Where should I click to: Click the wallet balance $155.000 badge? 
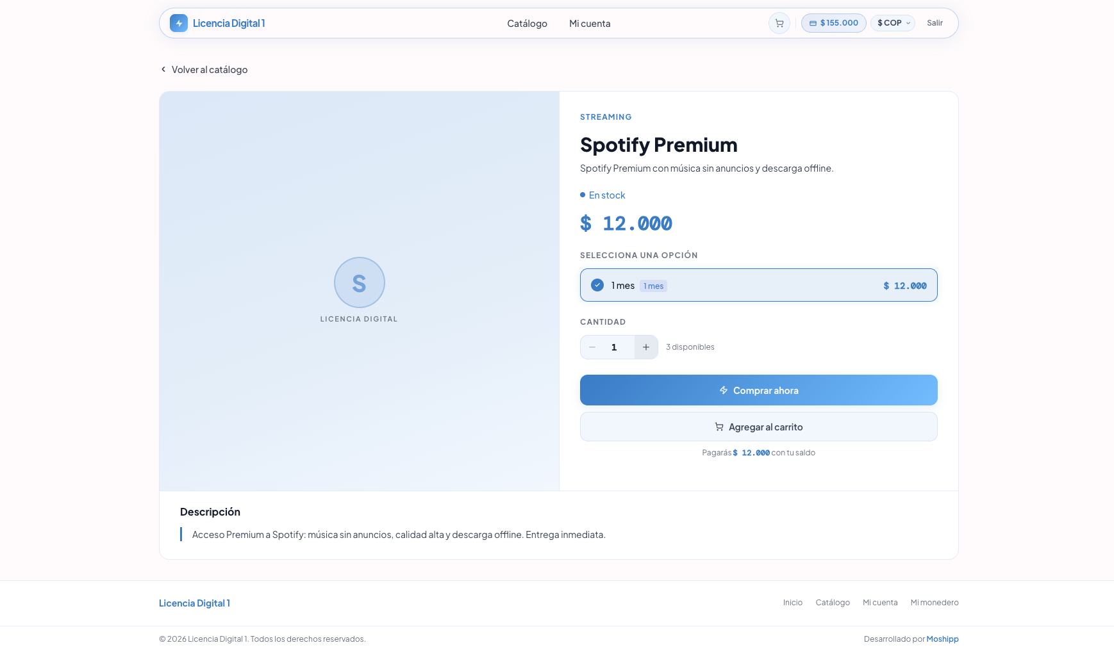833,23
